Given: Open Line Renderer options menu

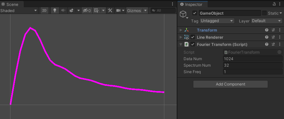Looking at the screenshot, I should [280, 37].
